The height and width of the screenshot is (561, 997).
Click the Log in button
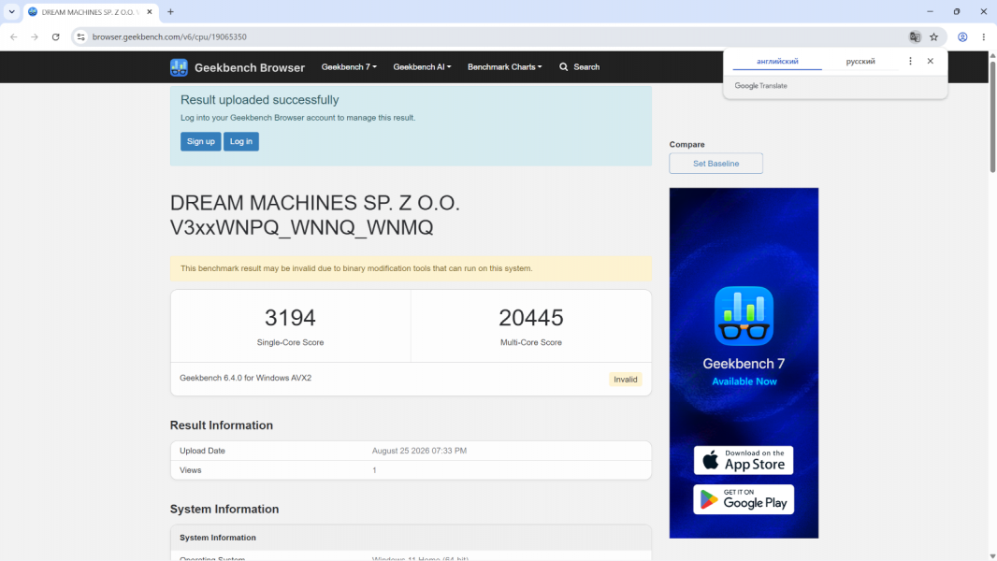pos(241,141)
